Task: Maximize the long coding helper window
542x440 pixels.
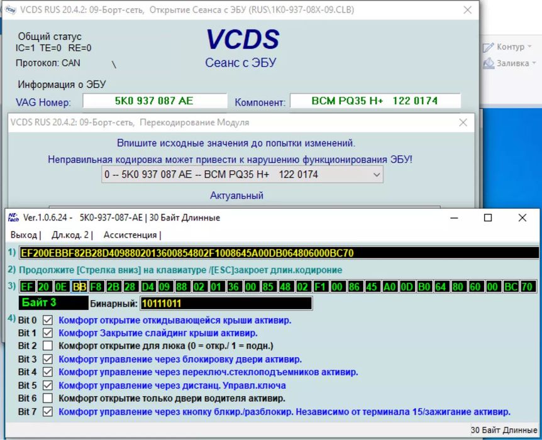Action: point(488,217)
